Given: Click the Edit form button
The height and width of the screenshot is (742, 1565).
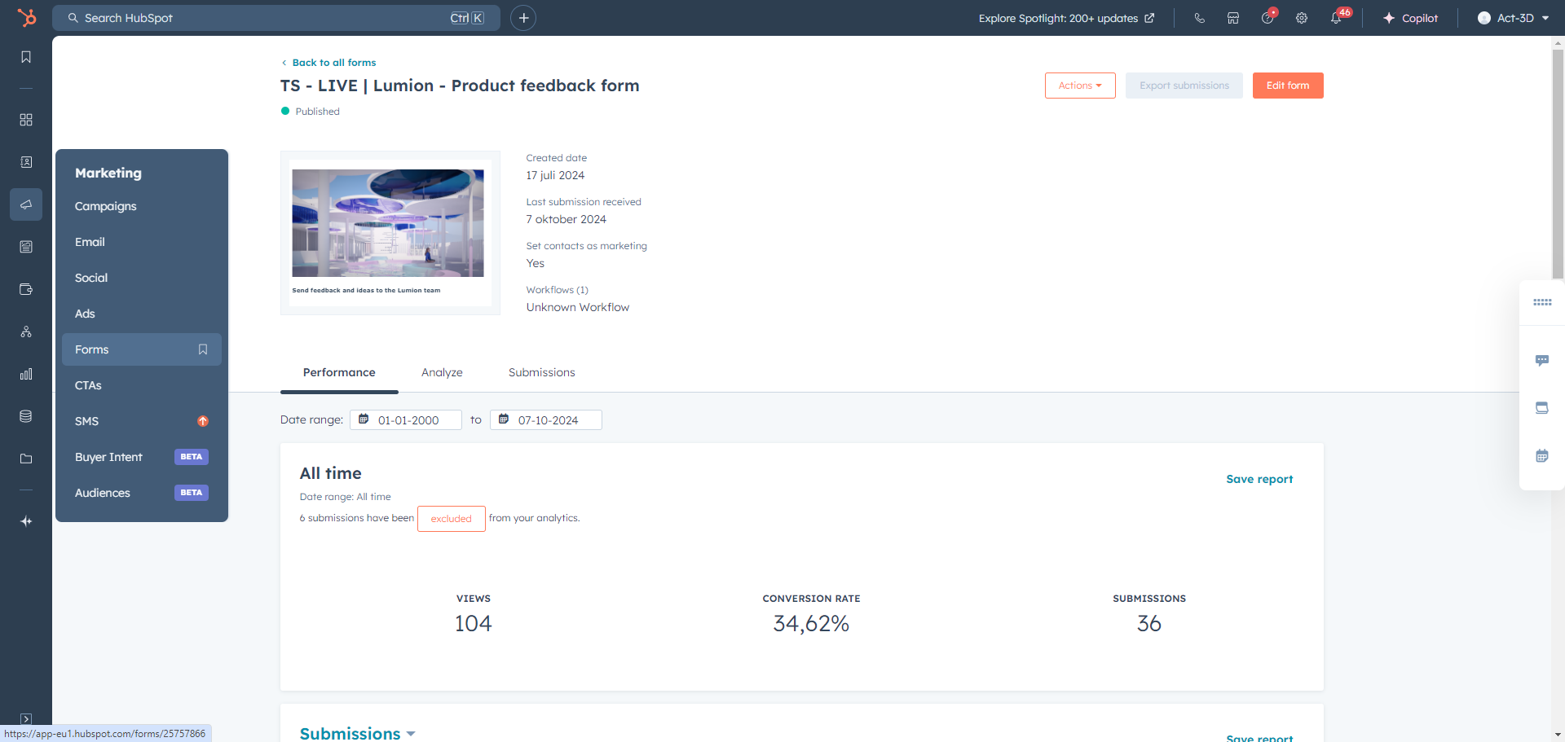Looking at the screenshot, I should coord(1287,86).
